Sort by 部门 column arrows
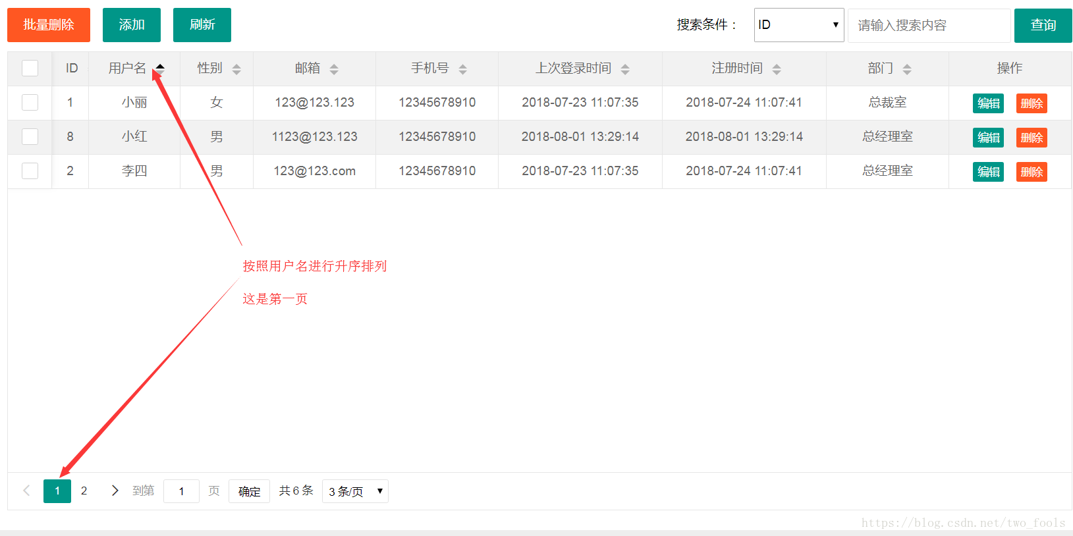 coord(907,69)
